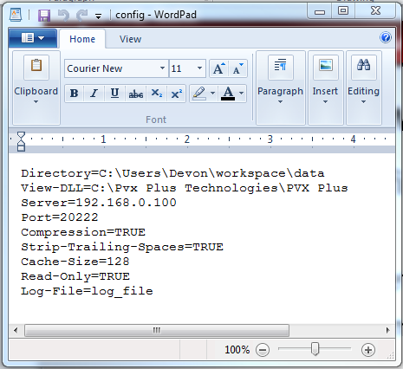Click the Grow Font icon

218,68
